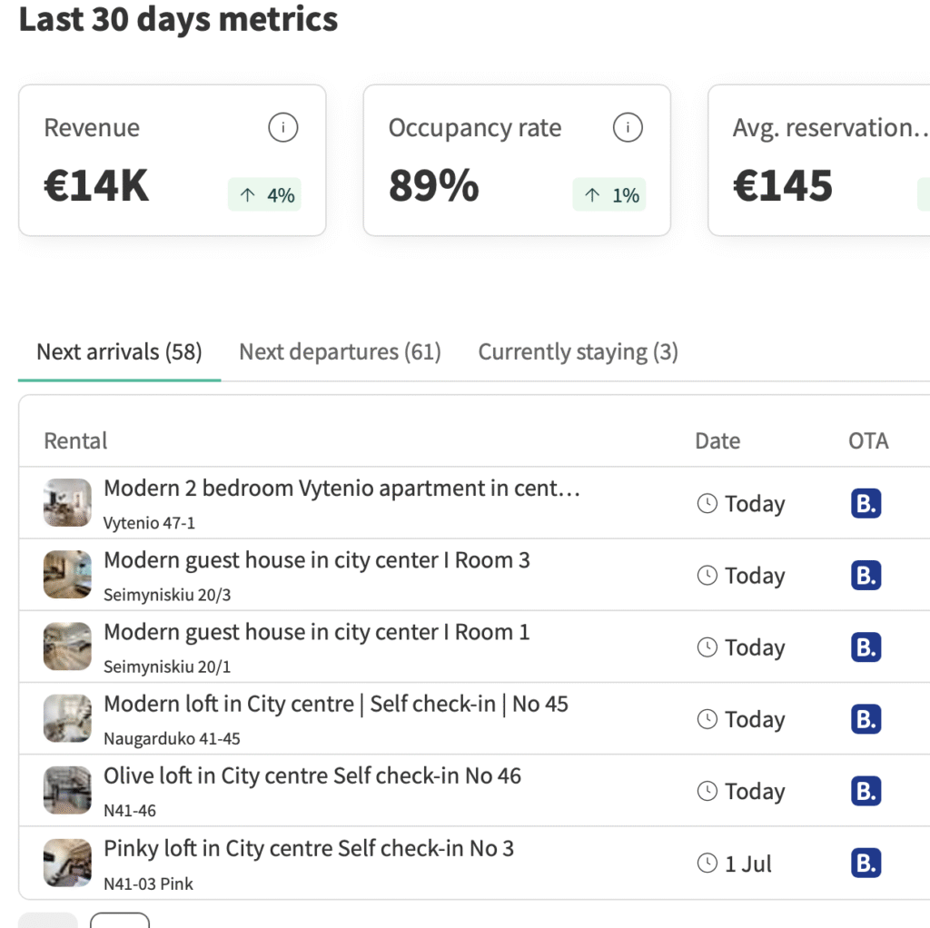Click Booking.com icon for Seimyniskiu 20/1 row
The image size is (930, 928).
click(866, 647)
